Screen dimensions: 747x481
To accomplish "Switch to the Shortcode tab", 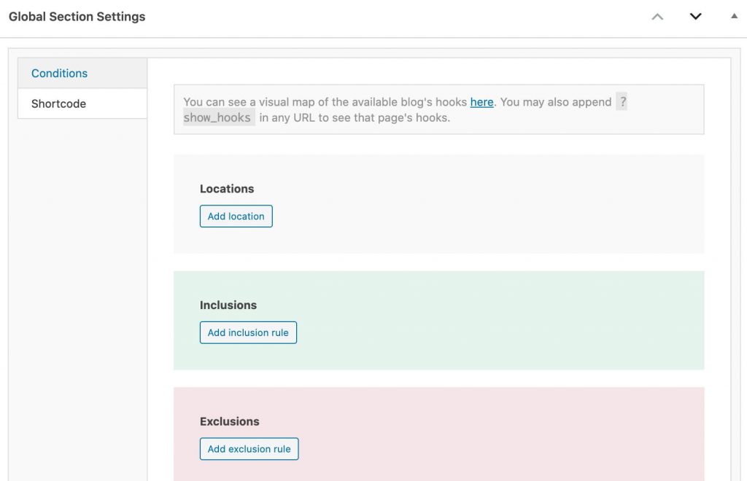I will coord(82,103).
